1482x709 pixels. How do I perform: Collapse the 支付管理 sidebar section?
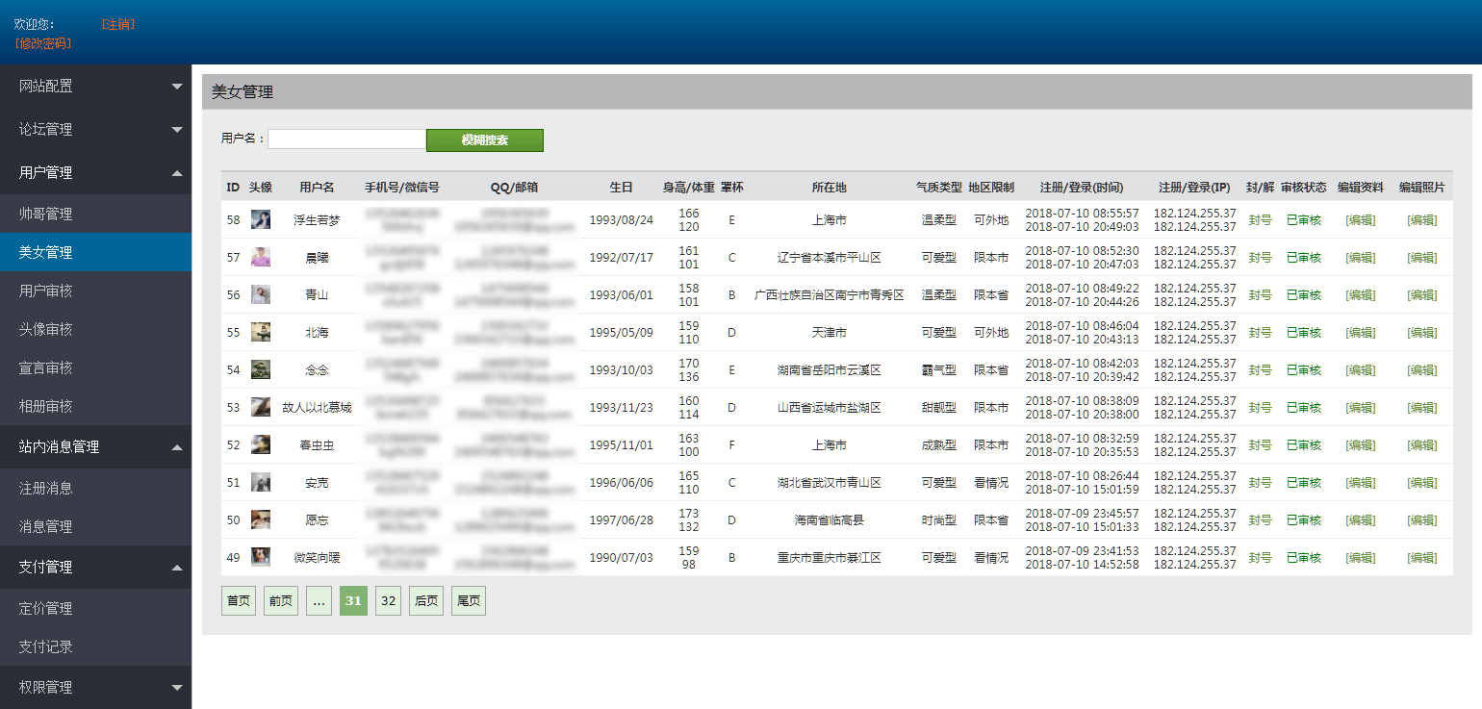pyautogui.click(x=95, y=567)
